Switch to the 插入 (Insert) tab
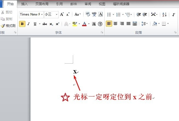This screenshot has width=179, height=121. click(x=25, y=4)
